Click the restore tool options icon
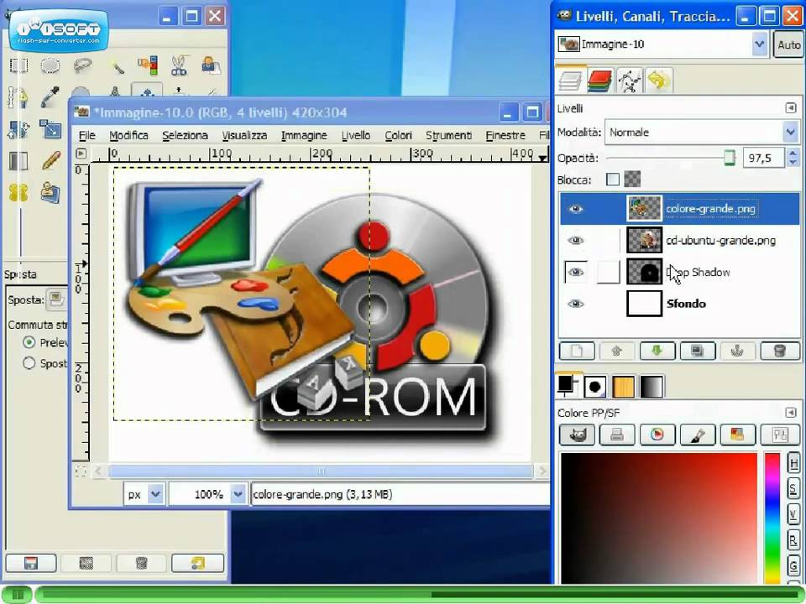 [x=86, y=563]
